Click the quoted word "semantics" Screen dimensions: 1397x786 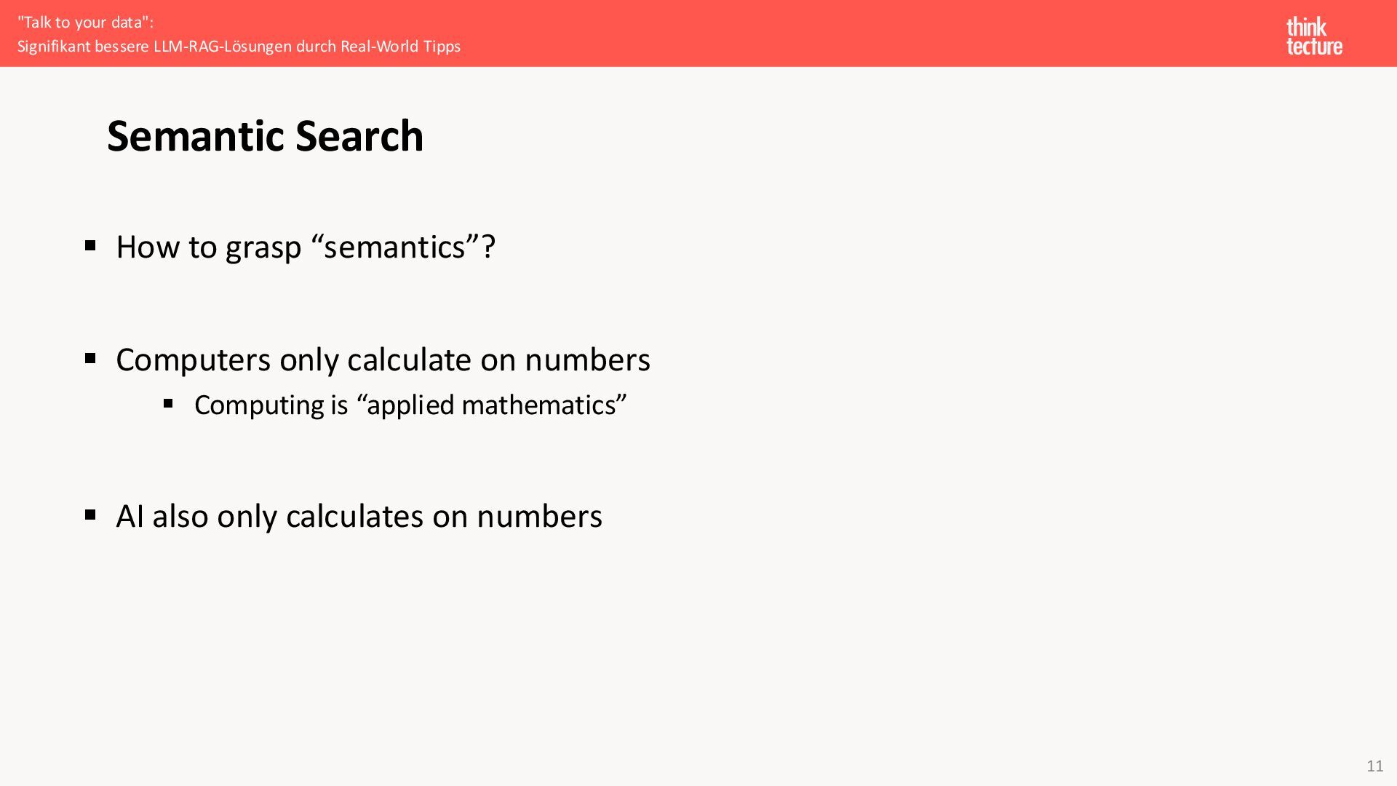pos(394,247)
